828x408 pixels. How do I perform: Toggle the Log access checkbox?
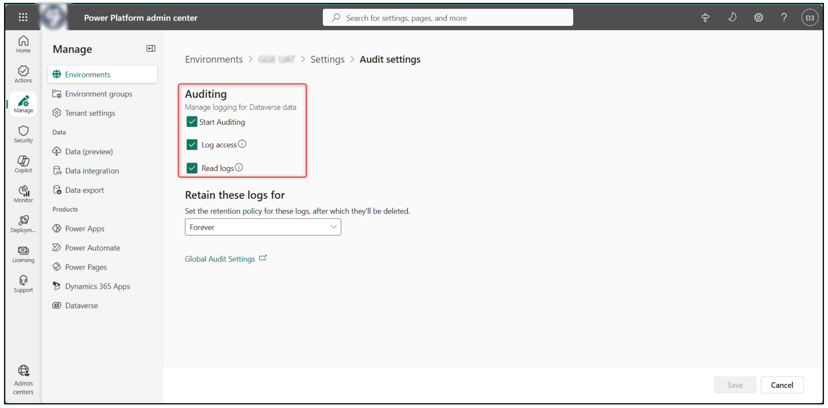pyautogui.click(x=192, y=145)
